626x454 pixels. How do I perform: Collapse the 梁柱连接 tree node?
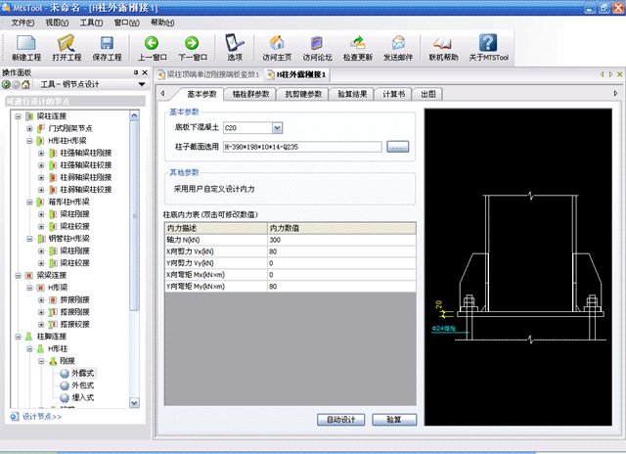[18, 116]
